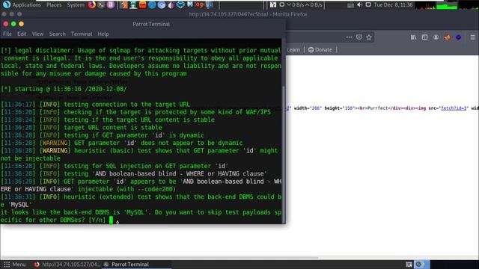The height and width of the screenshot is (269, 479).
Task: Click 'target URL content is stable' line
Action: 113,128
